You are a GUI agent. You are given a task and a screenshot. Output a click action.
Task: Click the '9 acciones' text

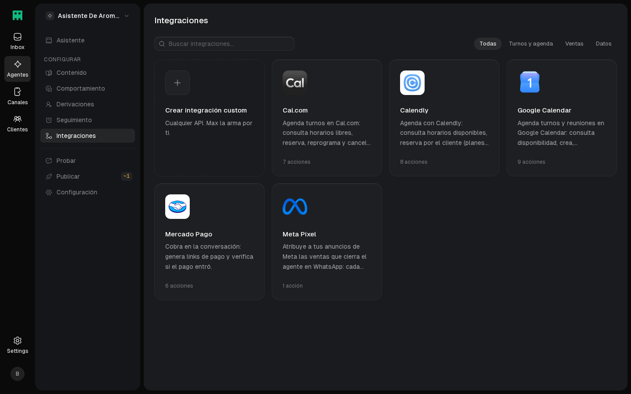pyautogui.click(x=532, y=162)
